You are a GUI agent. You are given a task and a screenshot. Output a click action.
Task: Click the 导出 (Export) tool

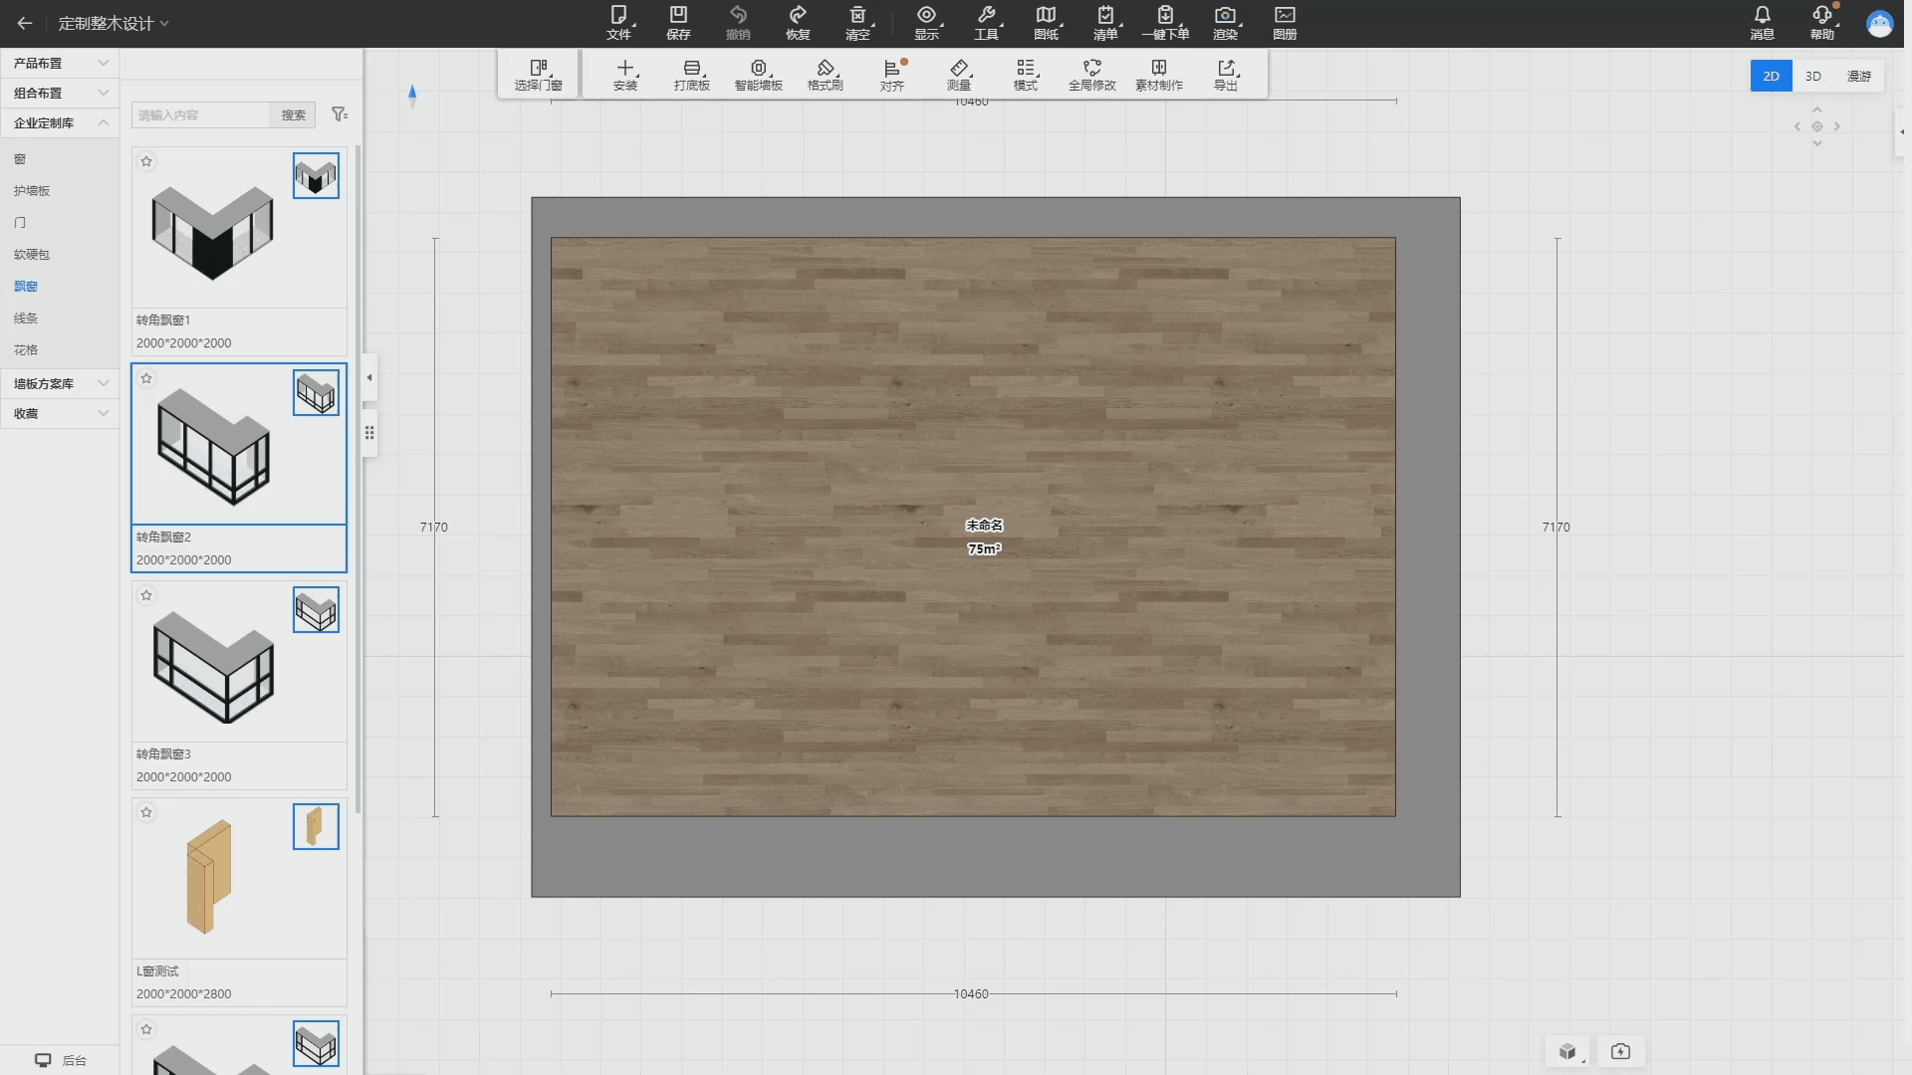point(1226,75)
